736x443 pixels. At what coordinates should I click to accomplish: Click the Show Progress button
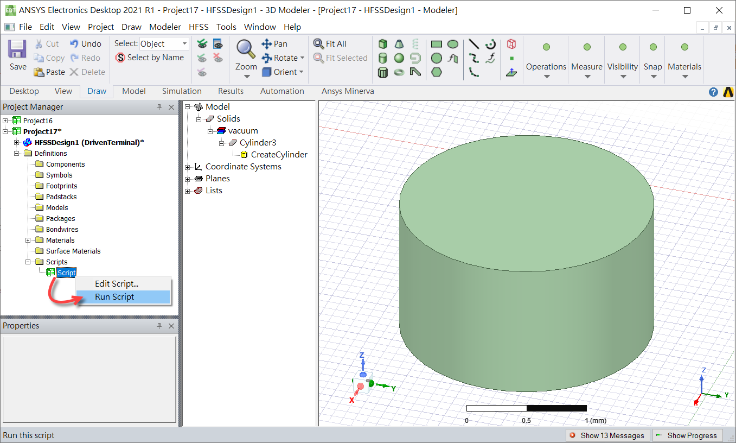[687, 435]
